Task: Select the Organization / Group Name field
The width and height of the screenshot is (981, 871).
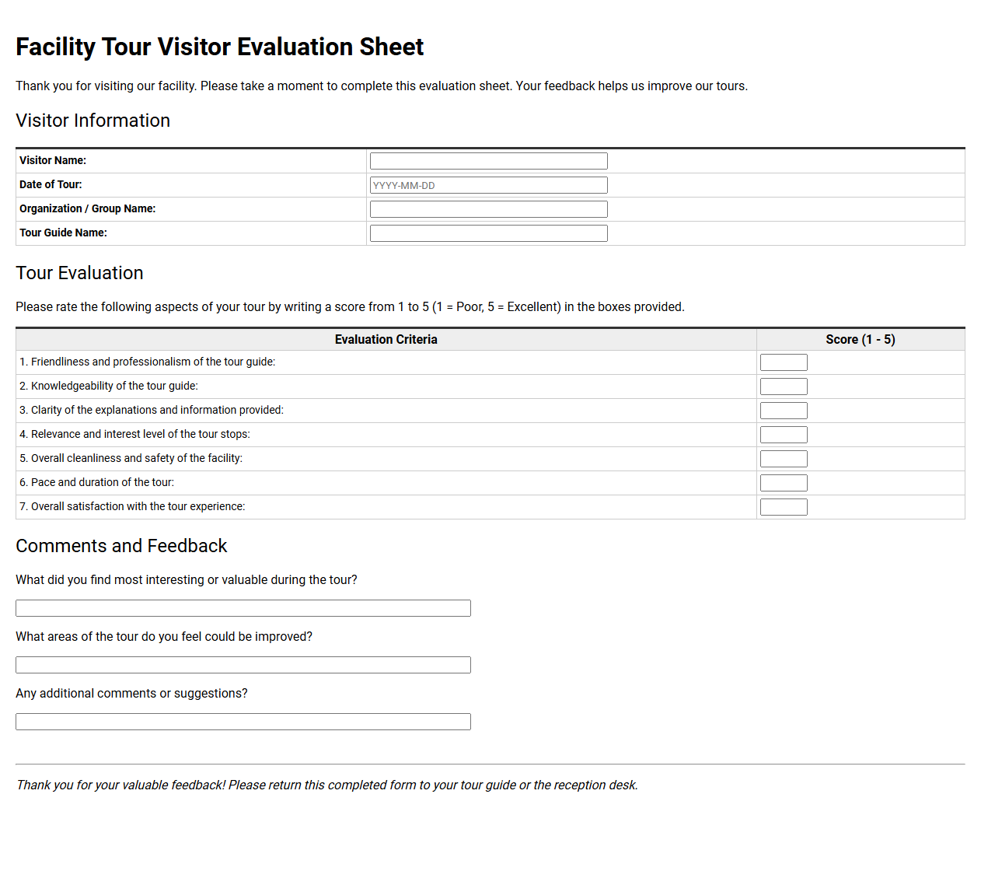Action: pos(488,209)
